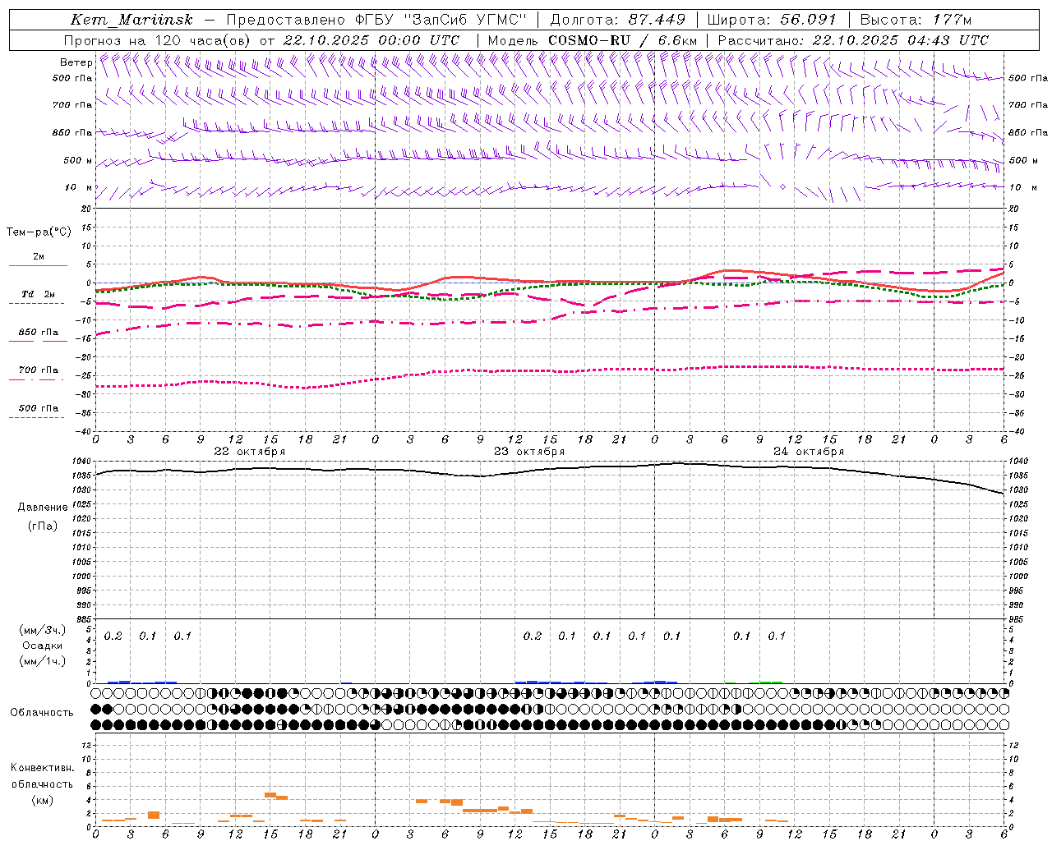This screenshot has height=841, width=1052.
Task: Click the '(мм/3ч.)' precipitation unit label
Action: [x=42, y=630]
